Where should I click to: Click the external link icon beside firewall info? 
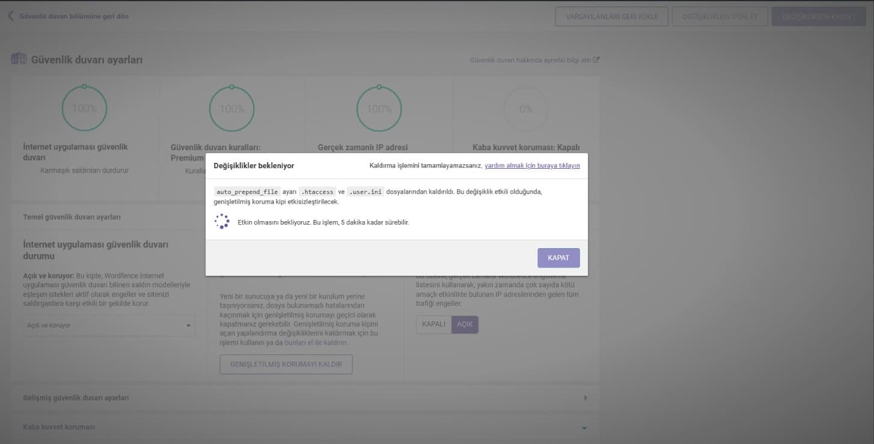(x=596, y=60)
